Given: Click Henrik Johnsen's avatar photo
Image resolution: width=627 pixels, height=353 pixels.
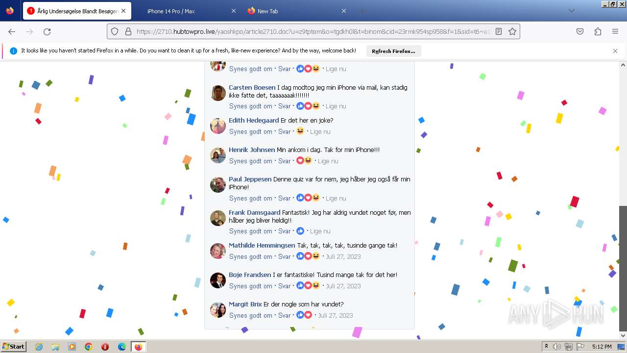Looking at the screenshot, I should pos(218,155).
